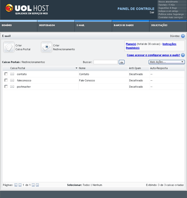Click envelope icon in contato row
The image size is (187, 198).
click(x=12, y=74)
